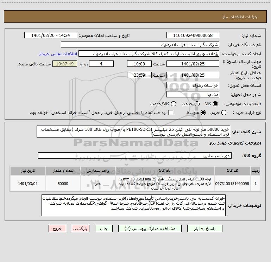Click the general need description text box
Screen dimensions: 271x262
coord(133,132)
